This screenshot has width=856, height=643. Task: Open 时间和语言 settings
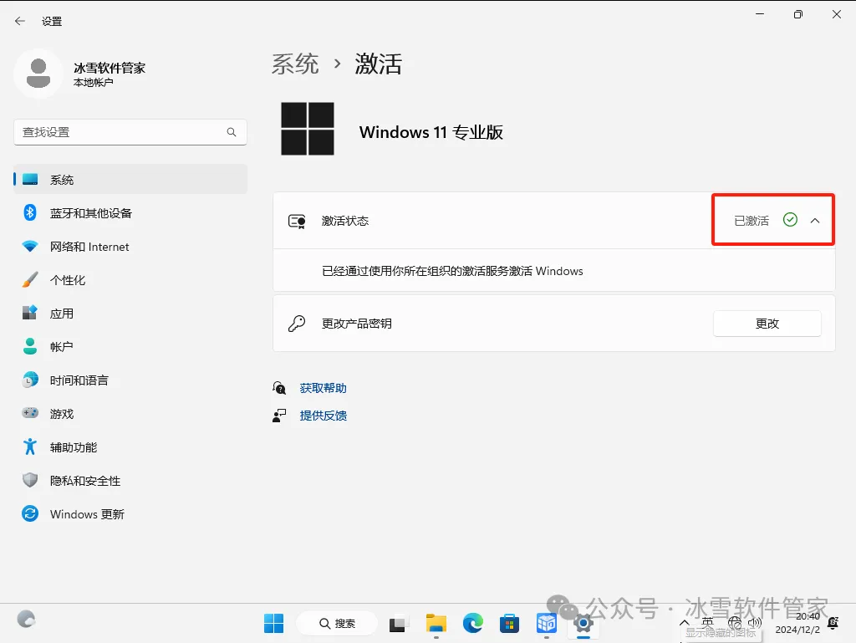click(x=130, y=380)
